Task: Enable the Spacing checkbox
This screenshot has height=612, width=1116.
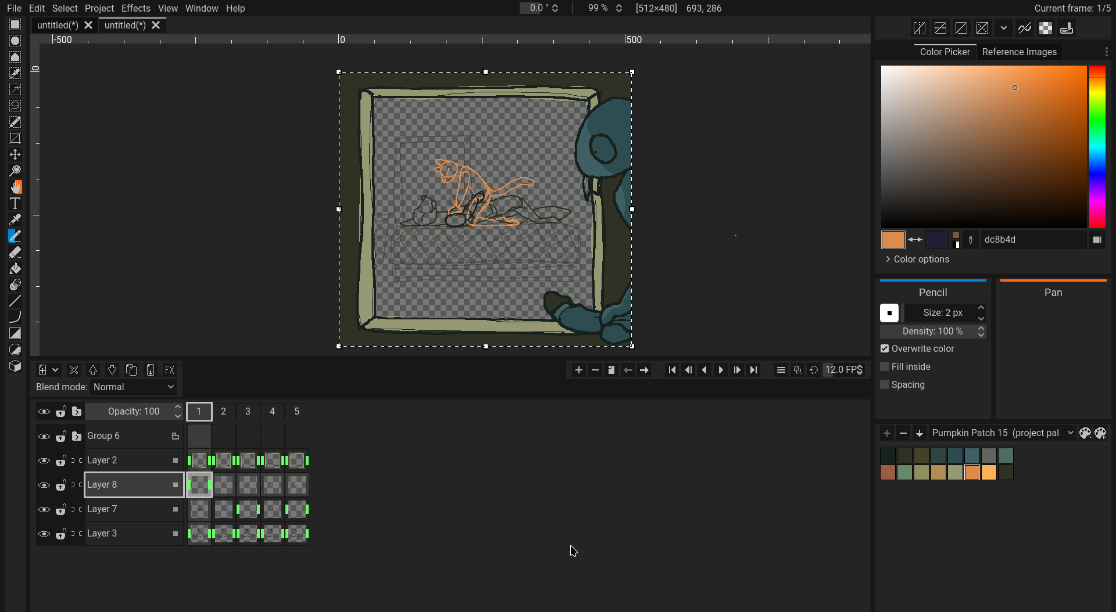Action: (x=885, y=384)
